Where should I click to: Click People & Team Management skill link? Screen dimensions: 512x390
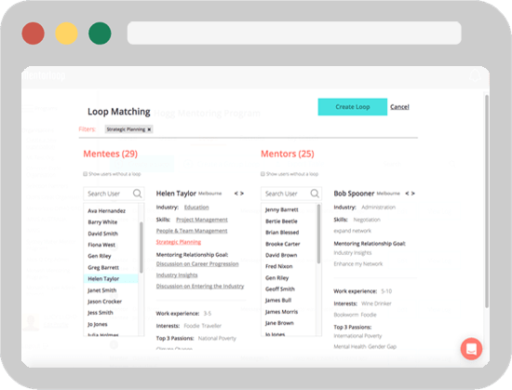pos(192,231)
